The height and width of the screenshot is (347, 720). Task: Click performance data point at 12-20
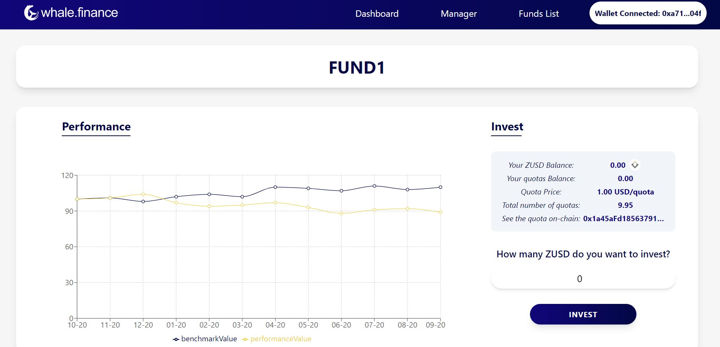coord(143,194)
